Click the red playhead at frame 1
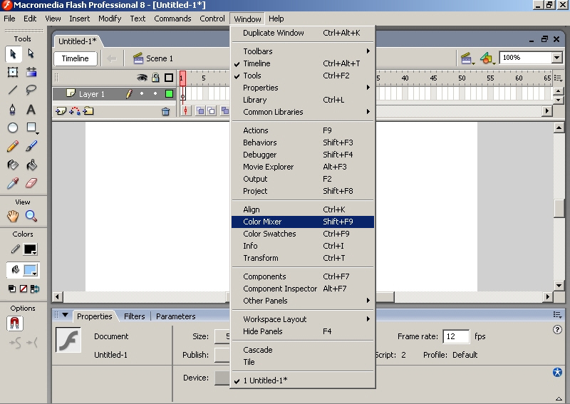This screenshot has height=404, width=570. click(182, 78)
